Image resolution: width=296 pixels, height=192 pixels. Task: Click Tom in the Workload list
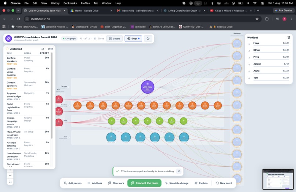(256, 77)
